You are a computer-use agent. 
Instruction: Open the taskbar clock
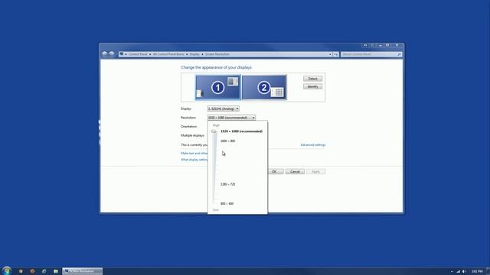pyautogui.click(x=477, y=272)
